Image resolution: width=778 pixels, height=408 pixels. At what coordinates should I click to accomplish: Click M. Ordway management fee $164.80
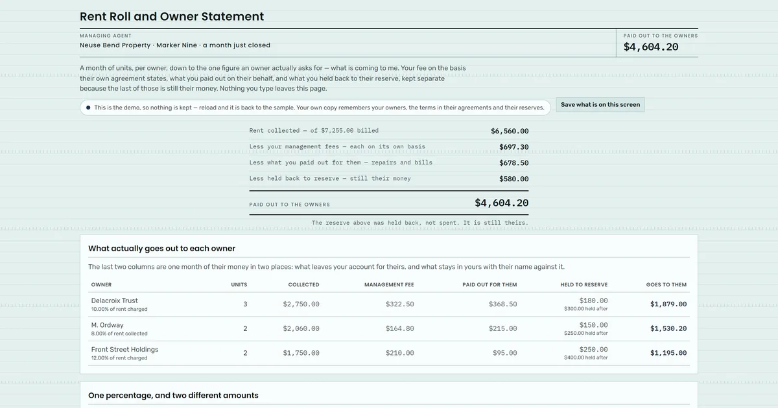[x=400, y=329]
